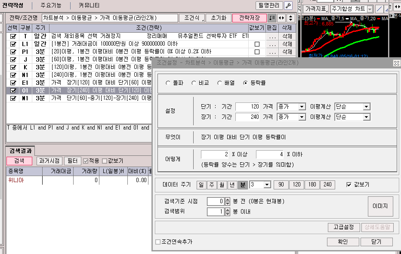Expand the 주기합성 차트 dropdown
The image size is (401, 254).
click(370, 9)
